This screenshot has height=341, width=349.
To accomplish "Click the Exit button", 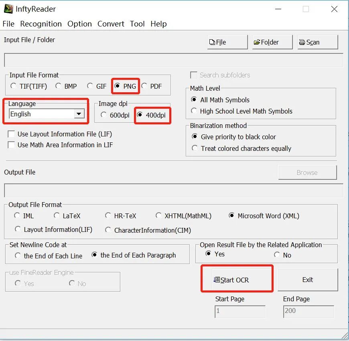I will (308, 280).
